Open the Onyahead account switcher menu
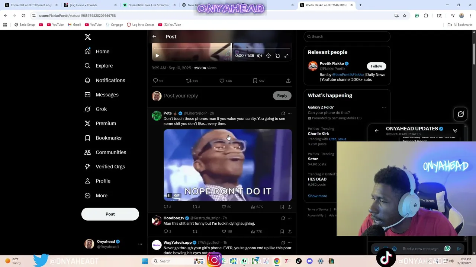476x267 pixels. 140,244
